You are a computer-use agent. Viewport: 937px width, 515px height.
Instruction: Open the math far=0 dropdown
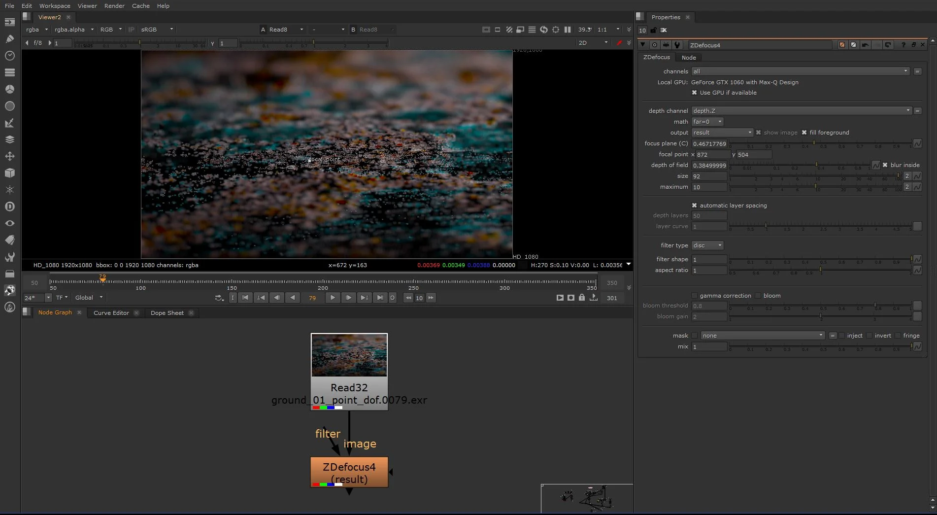tap(707, 122)
